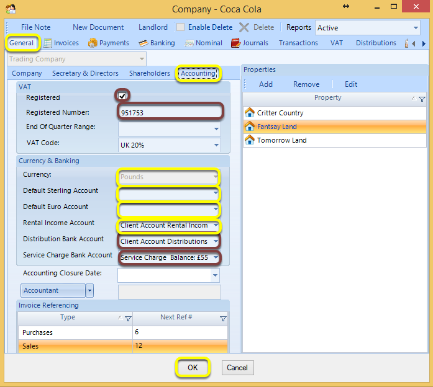Open the VAT tab

coord(336,43)
